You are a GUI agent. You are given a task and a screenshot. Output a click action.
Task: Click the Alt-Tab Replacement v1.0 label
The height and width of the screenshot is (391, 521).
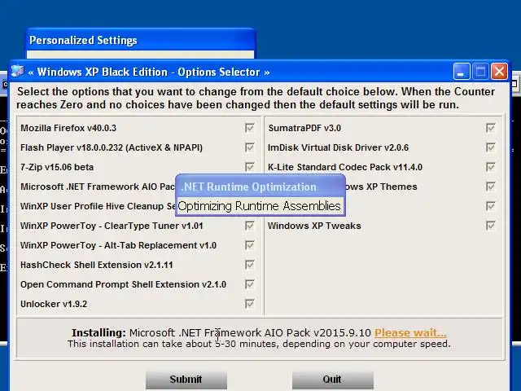(x=118, y=245)
